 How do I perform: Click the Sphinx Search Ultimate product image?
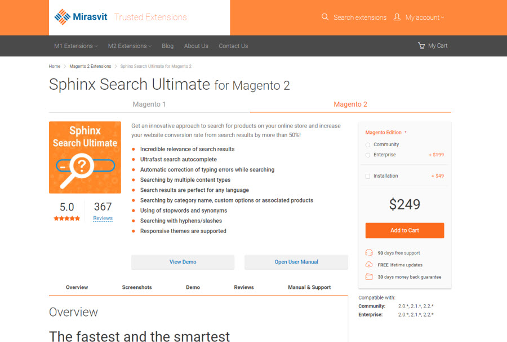tap(85, 157)
